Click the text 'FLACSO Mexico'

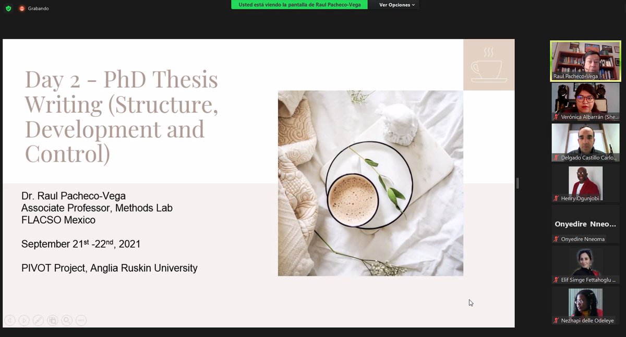tap(58, 220)
